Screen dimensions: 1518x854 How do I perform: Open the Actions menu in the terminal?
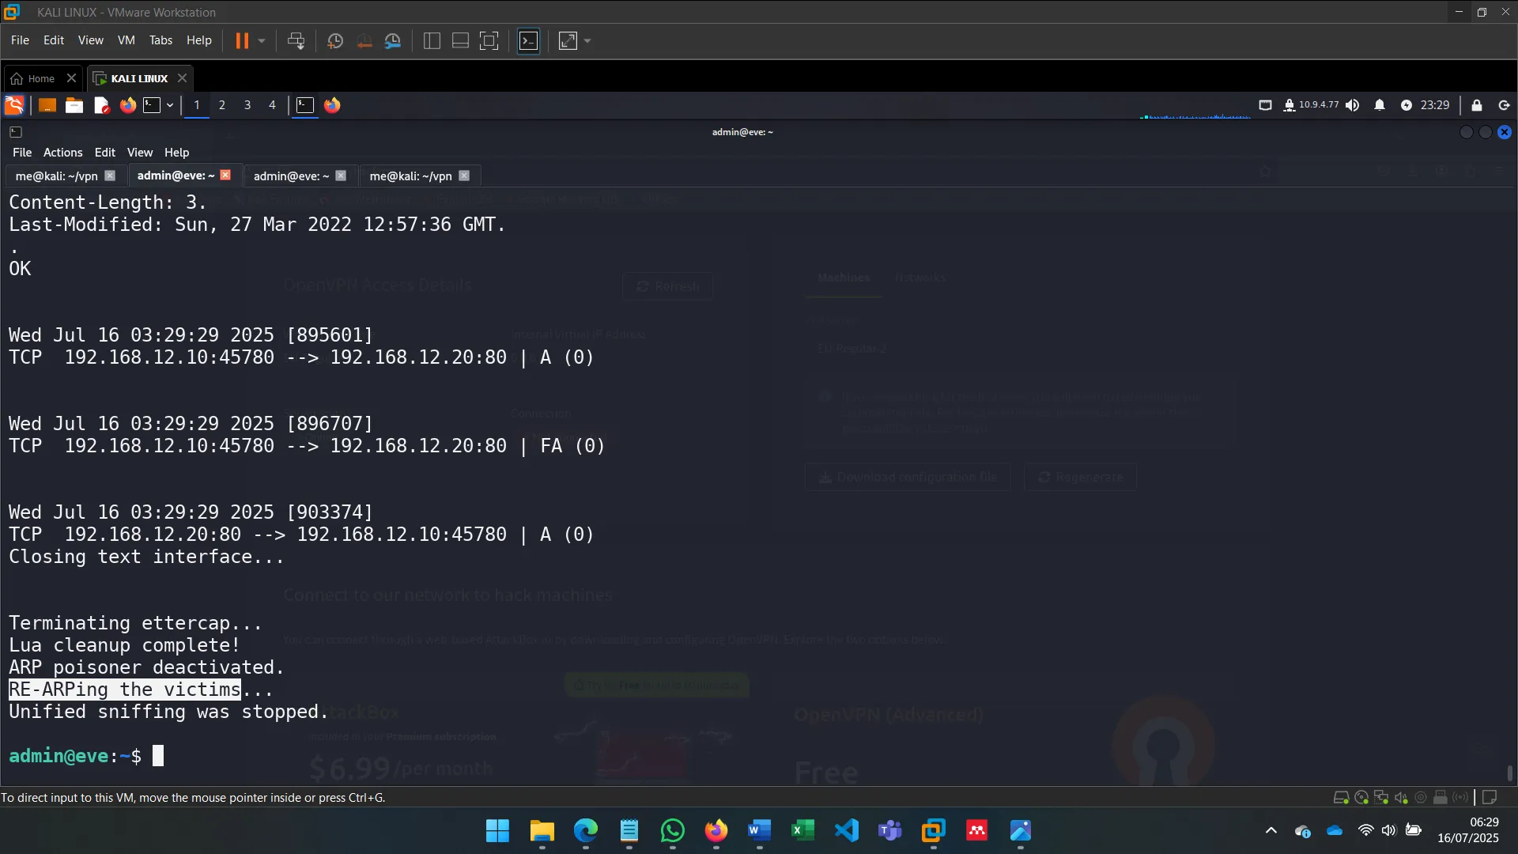62,152
